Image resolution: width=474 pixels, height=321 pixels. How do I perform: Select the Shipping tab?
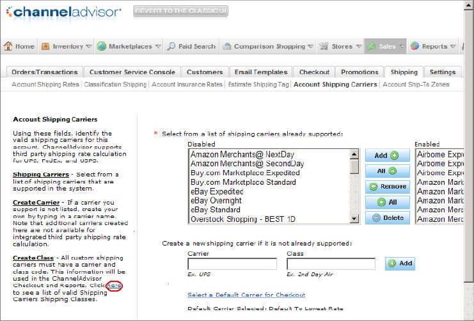404,72
